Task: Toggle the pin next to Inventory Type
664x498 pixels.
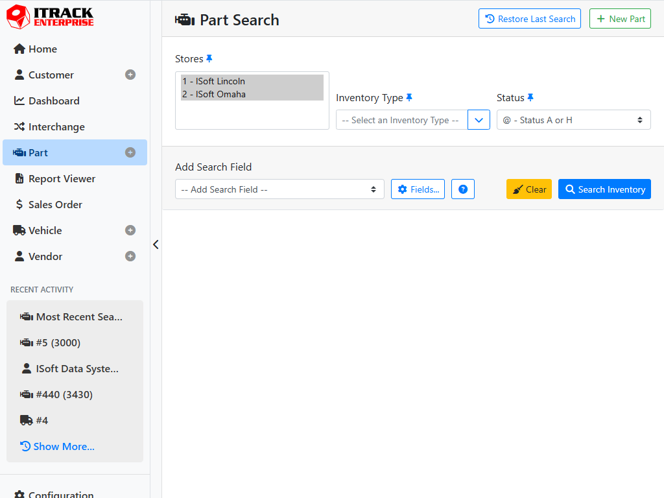Action: [x=409, y=97]
